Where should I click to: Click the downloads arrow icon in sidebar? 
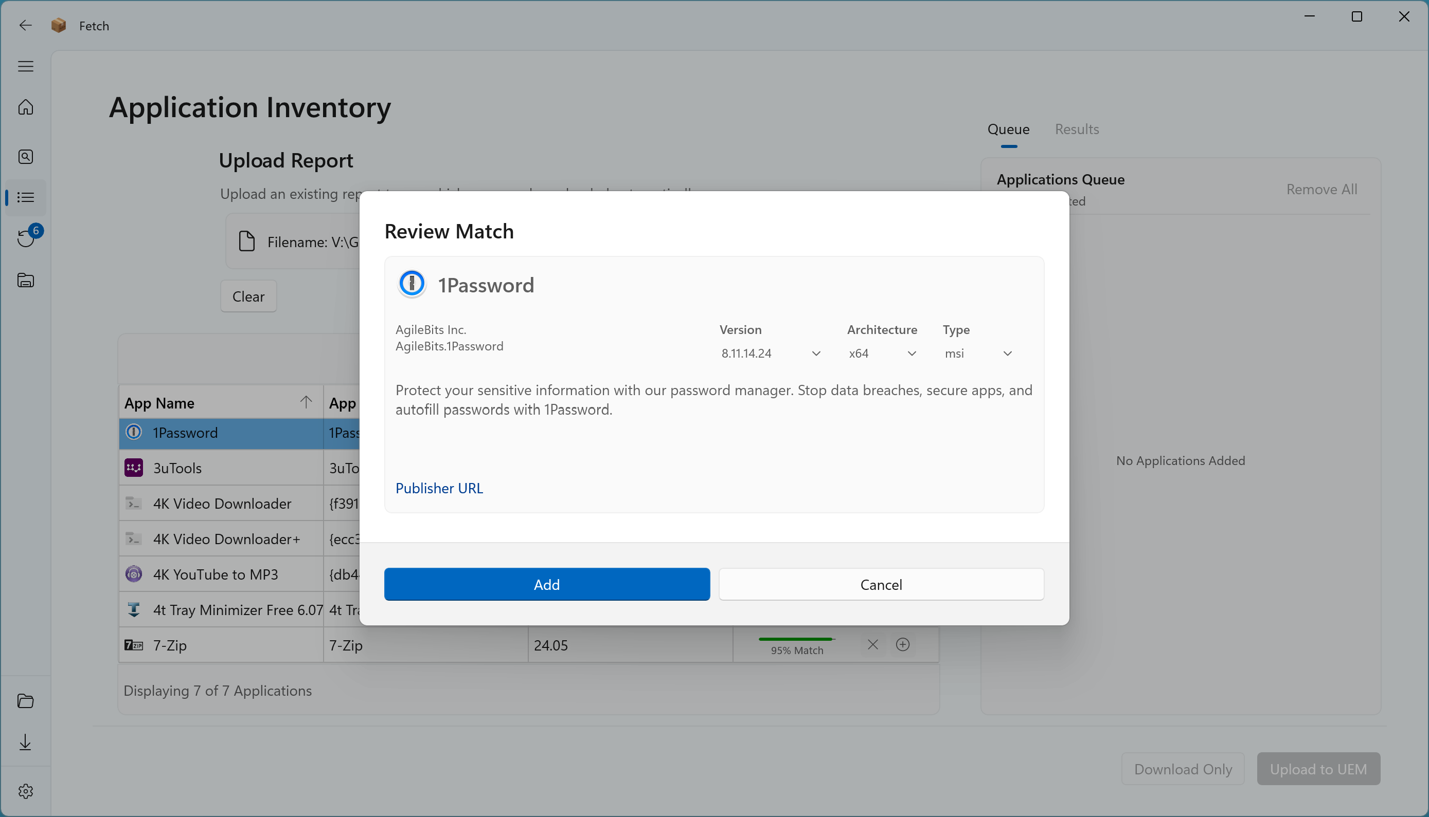25,742
